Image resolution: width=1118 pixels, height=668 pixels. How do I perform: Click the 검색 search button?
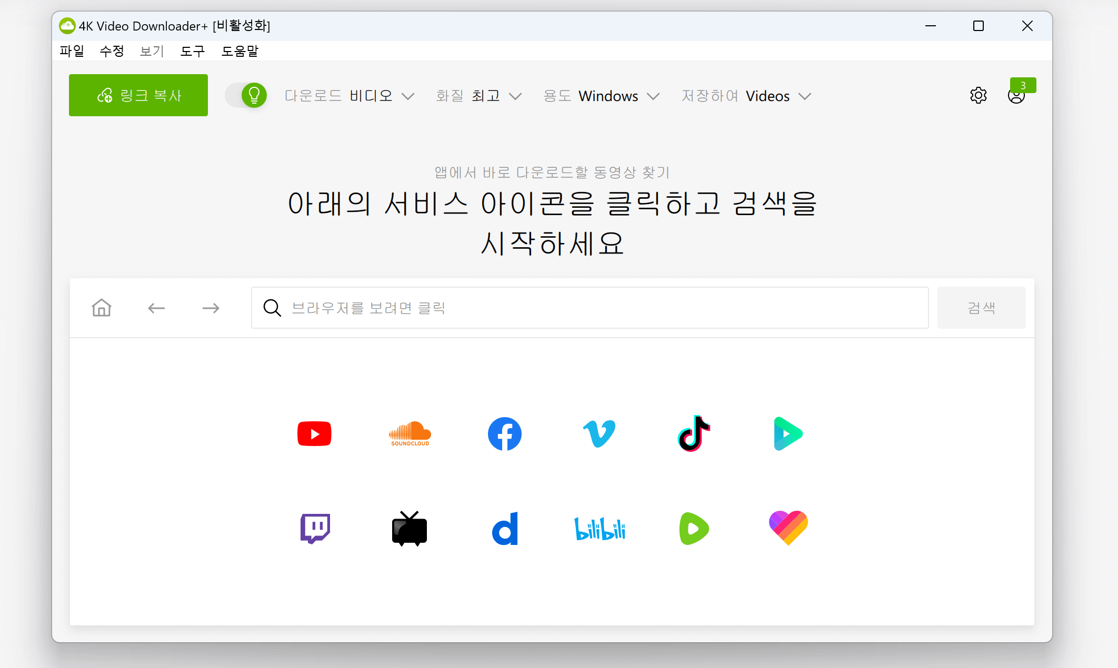(x=981, y=308)
